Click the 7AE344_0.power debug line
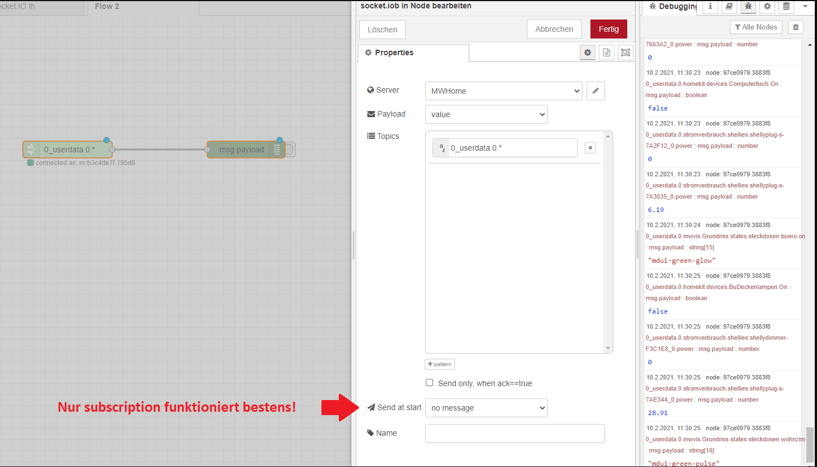This screenshot has width=817, height=467. pyautogui.click(x=702, y=400)
